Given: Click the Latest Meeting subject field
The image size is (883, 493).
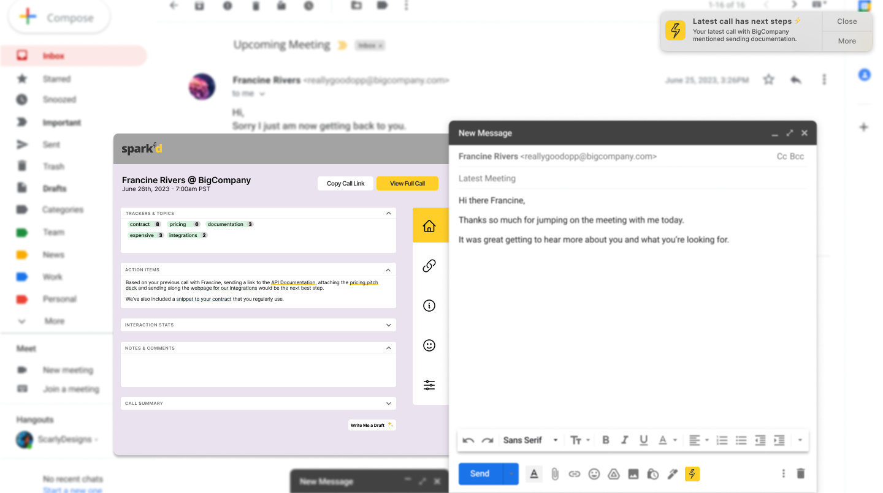Looking at the screenshot, I should point(632,178).
